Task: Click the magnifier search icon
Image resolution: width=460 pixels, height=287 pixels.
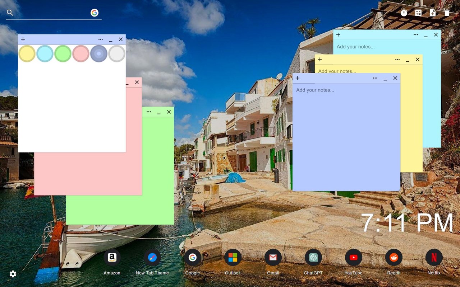Action: click(x=10, y=13)
